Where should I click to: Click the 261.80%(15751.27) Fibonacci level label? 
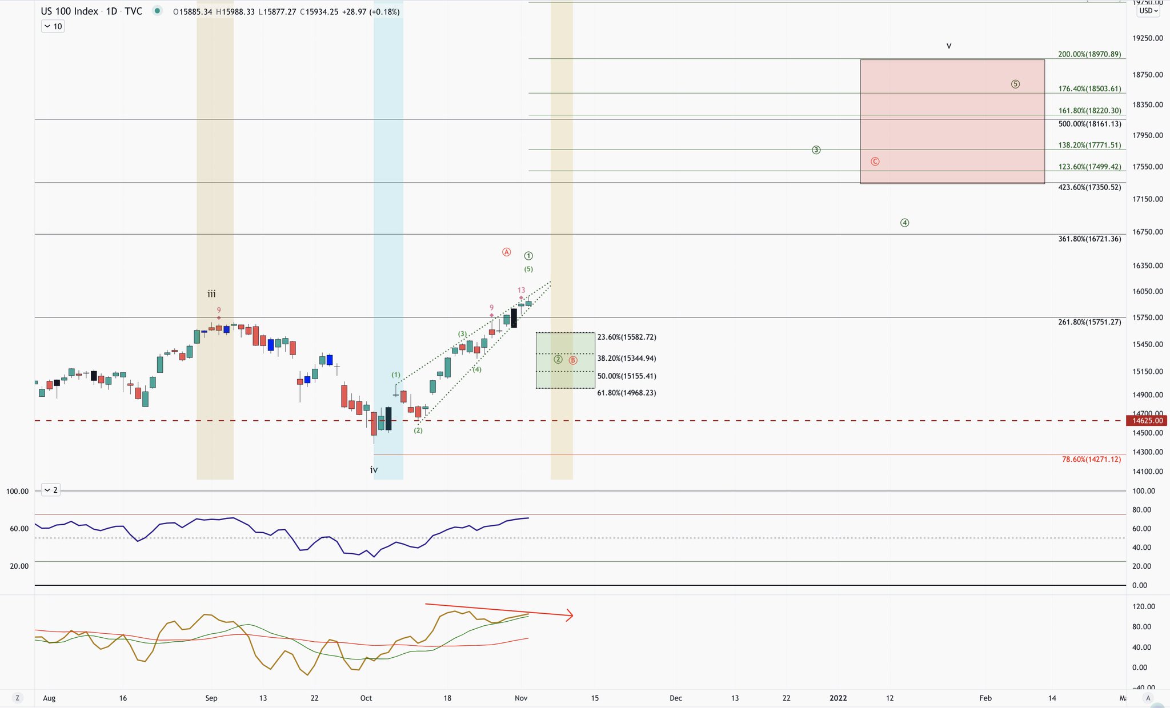(x=1089, y=322)
